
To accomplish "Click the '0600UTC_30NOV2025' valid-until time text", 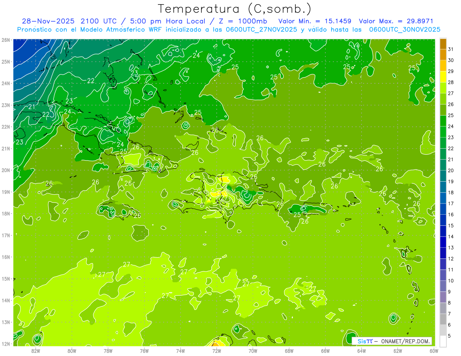I will click(405, 30).
